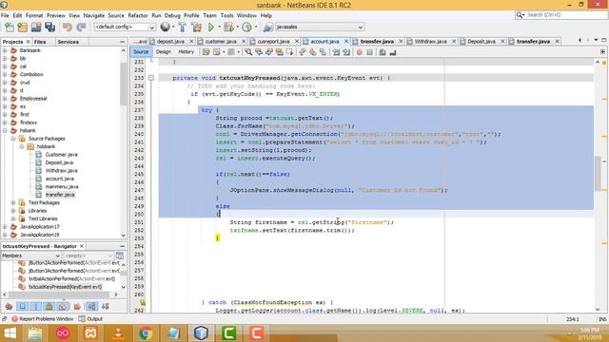Open VLC player from the taskbar
The height and width of the screenshot is (342, 609).
pos(118,333)
